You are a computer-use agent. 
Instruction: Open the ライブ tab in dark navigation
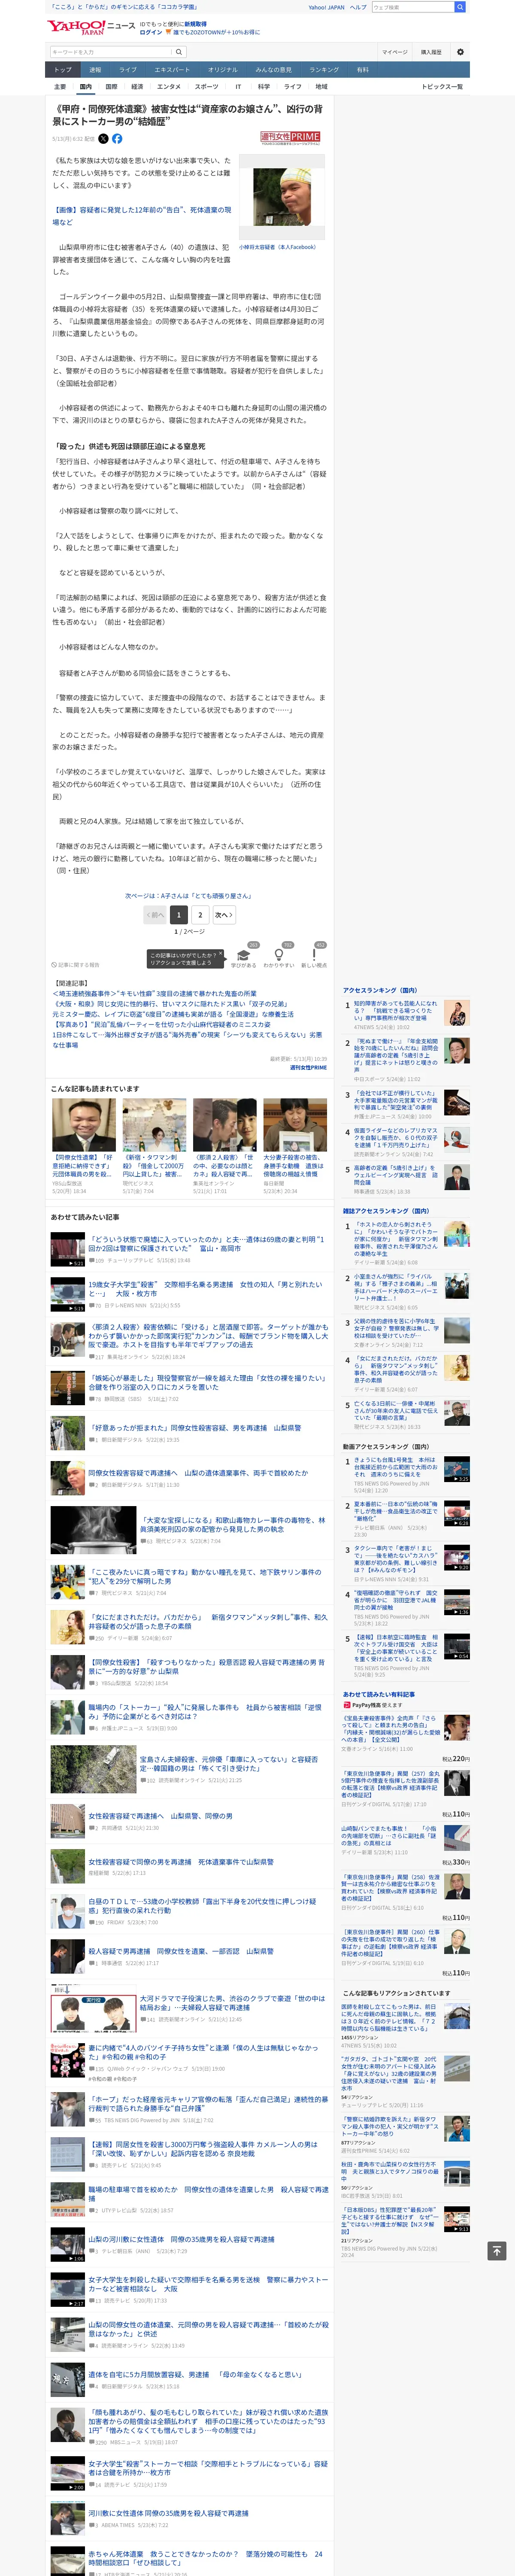tap(128, 70)
